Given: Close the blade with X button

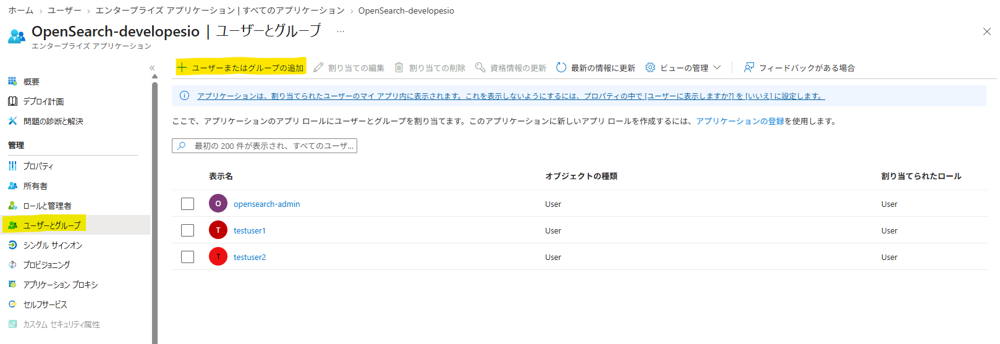Looking at the screenshot, I should point(986,31).
